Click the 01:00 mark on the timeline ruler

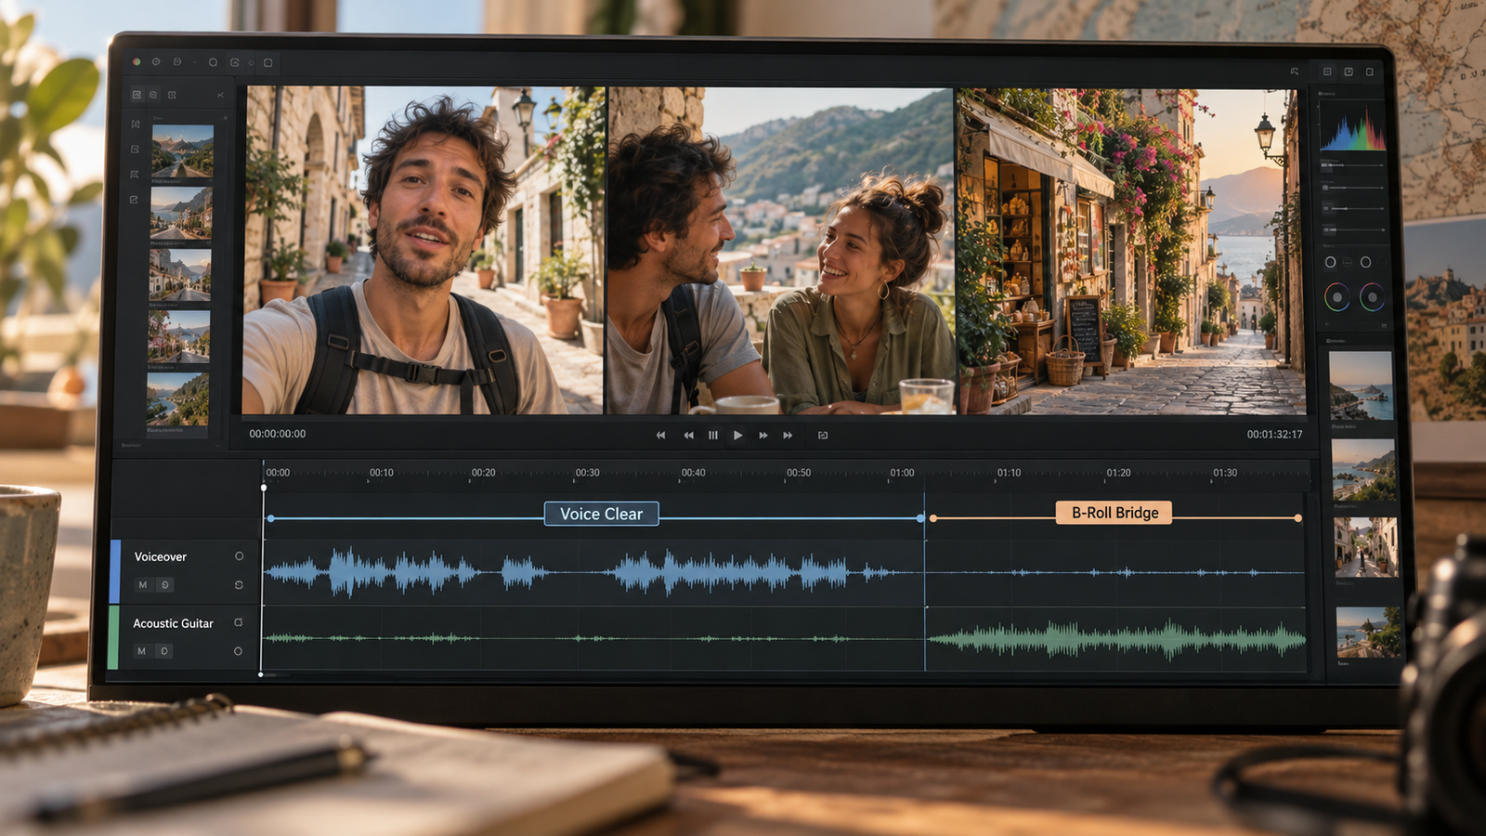(902, 473)
